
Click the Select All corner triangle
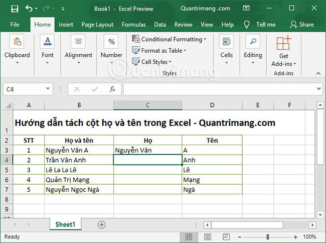[x=9, y=105]
